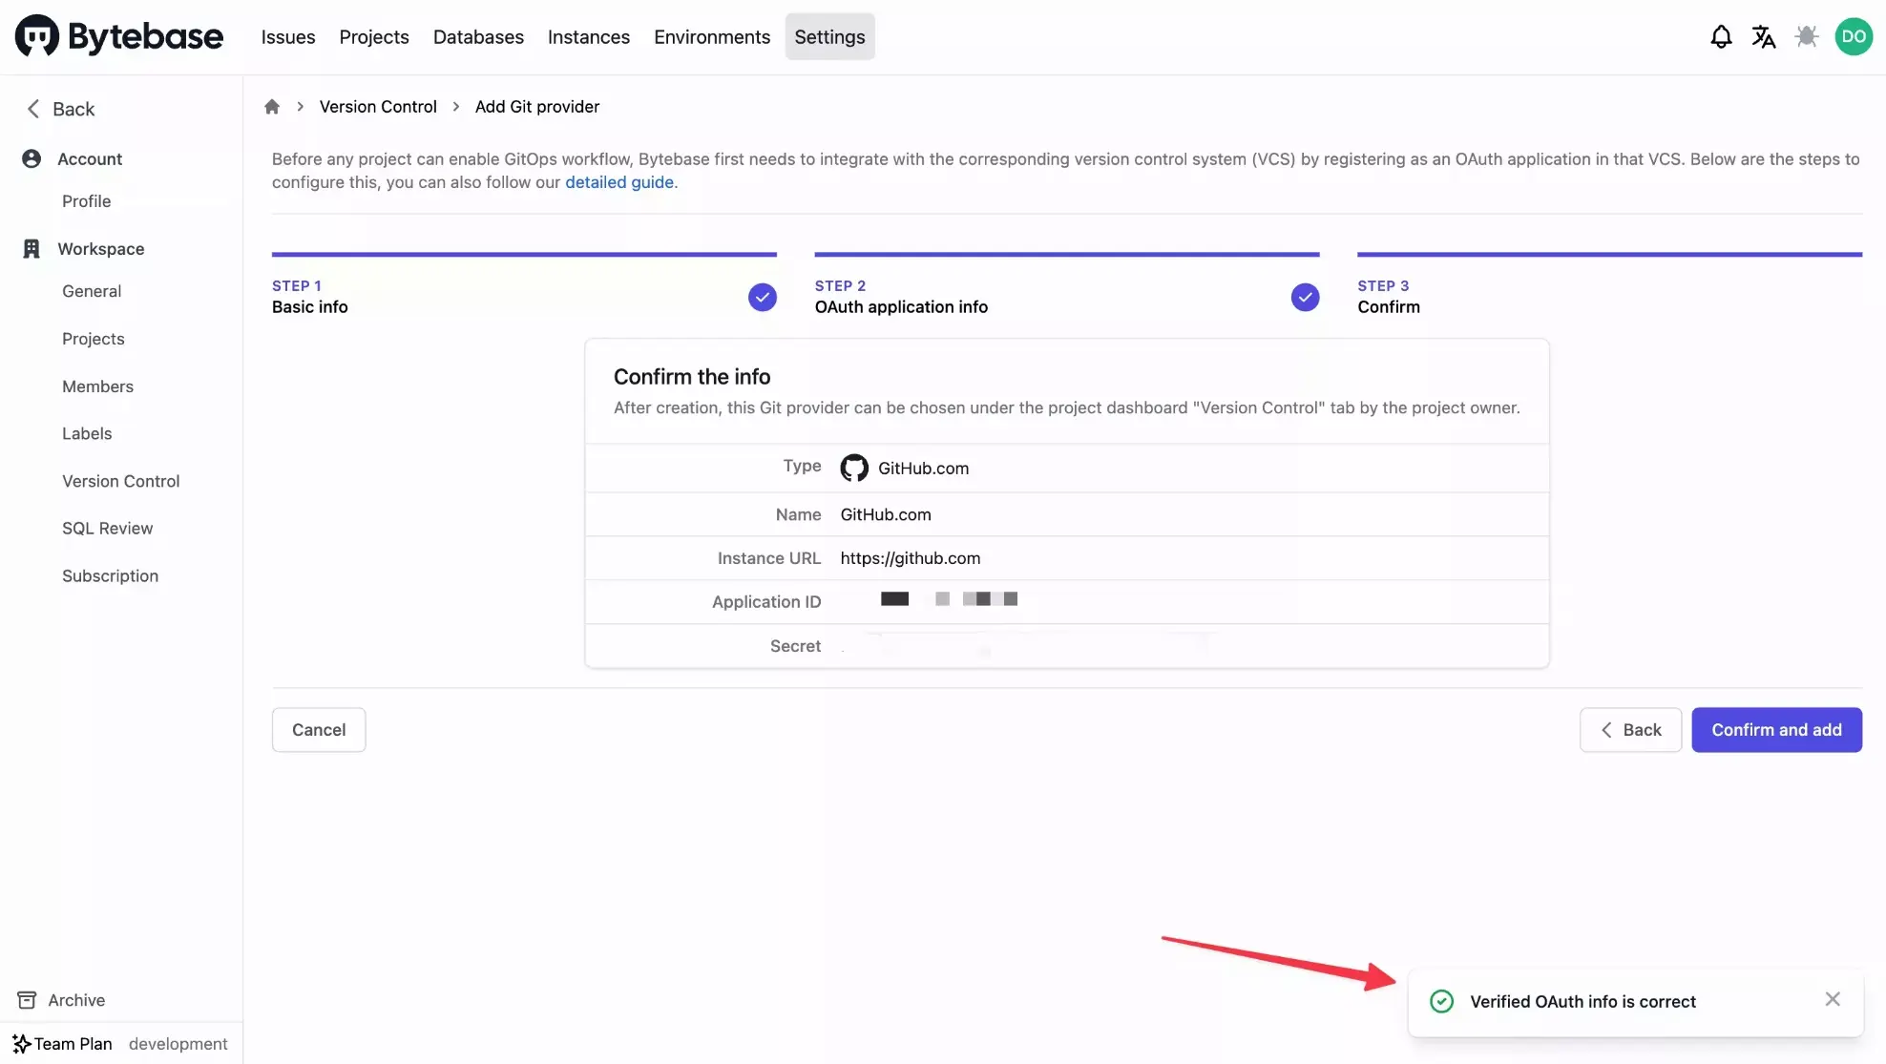
Task: Click the Name value GitHub.com
Action: (885, 514)
